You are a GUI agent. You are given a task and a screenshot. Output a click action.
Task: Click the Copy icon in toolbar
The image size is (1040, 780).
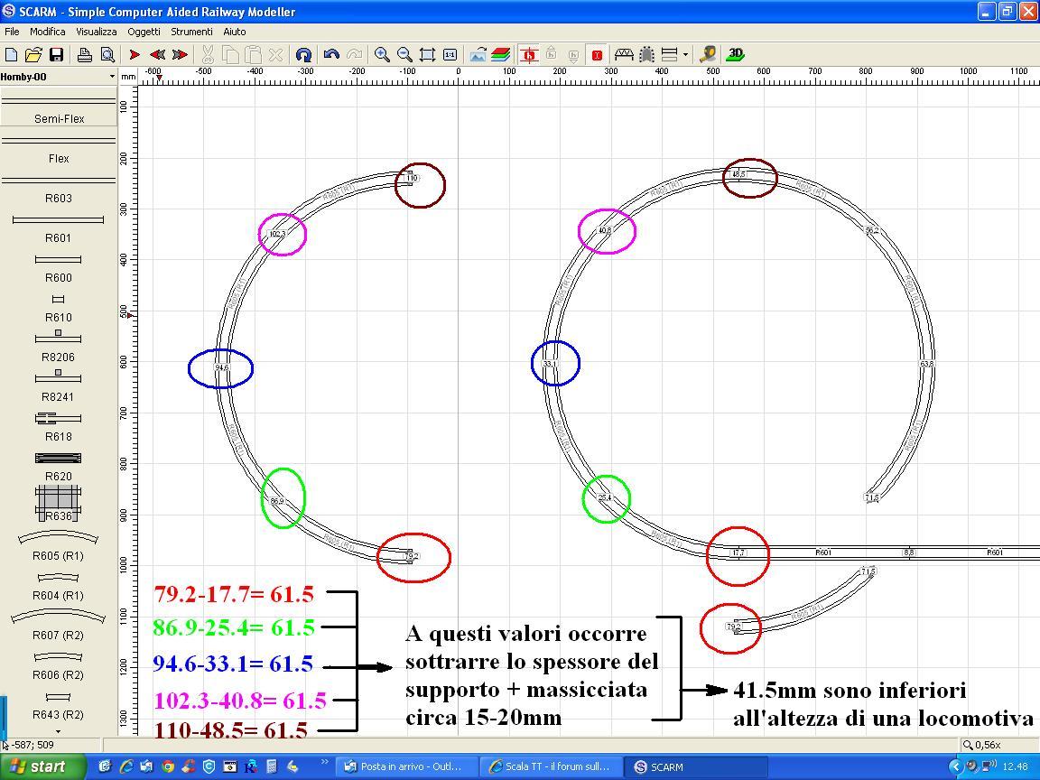coord(230,54)
